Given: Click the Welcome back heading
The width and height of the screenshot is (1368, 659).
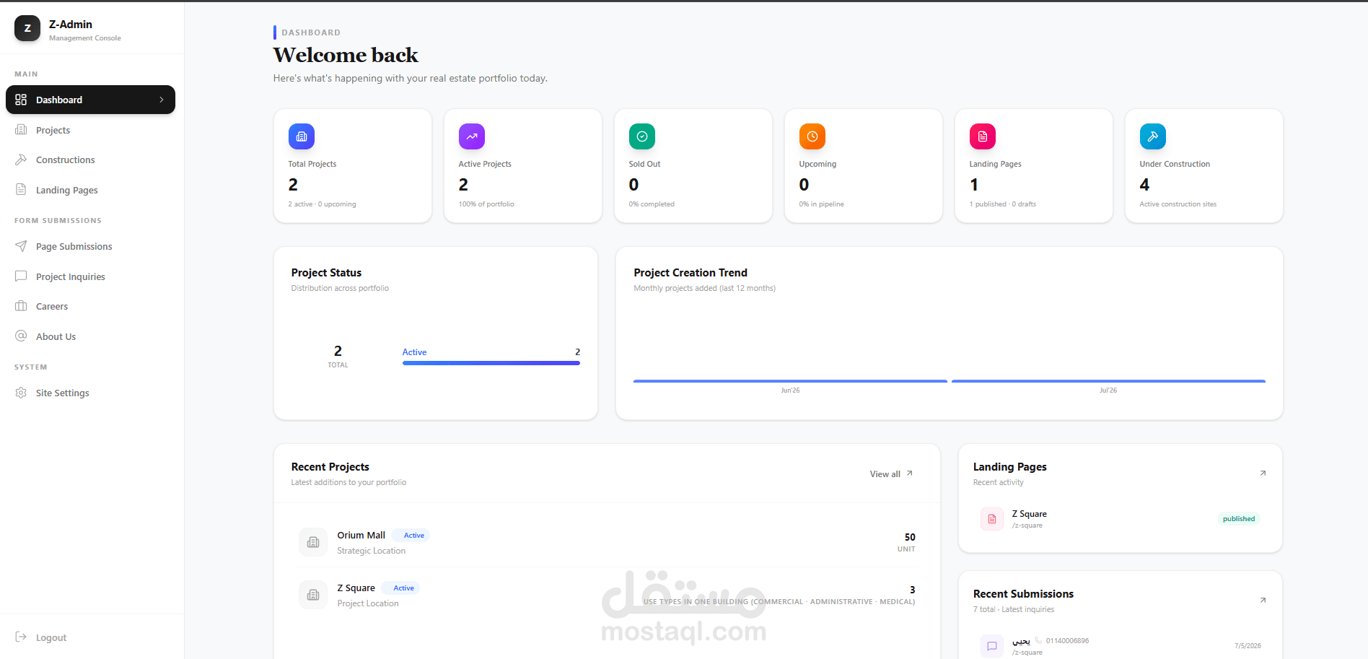Looking at the screenshot, I should tap(346, 55).
